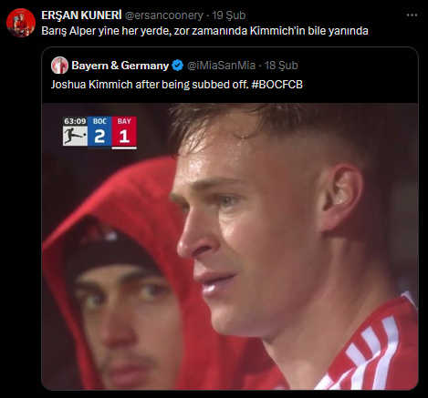Click the BAY score box showing 1
Viewport: 428px width, 398px height.
pyautogui.click(x=124, y=132)
